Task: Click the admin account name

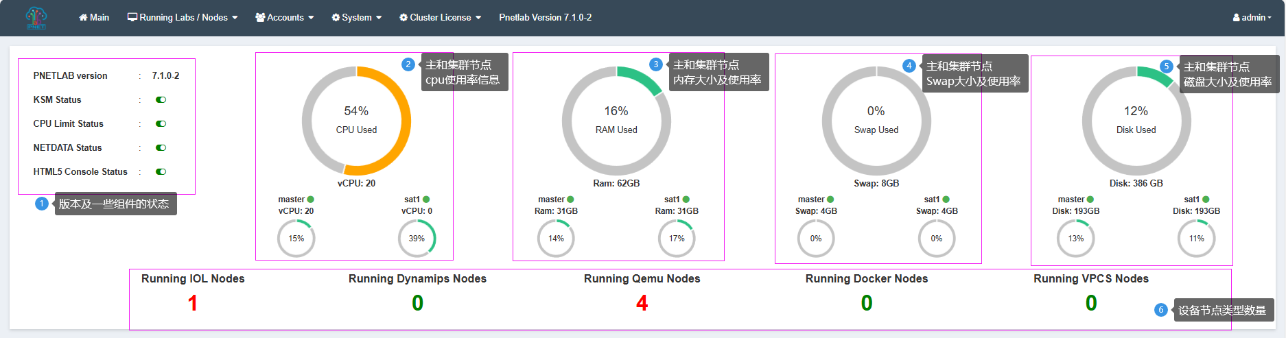Action: tap(1253, 18)
